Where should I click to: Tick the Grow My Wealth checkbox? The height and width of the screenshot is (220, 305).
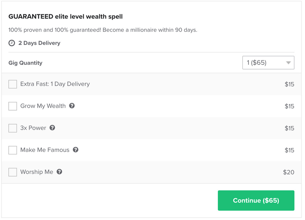(13, 106)
